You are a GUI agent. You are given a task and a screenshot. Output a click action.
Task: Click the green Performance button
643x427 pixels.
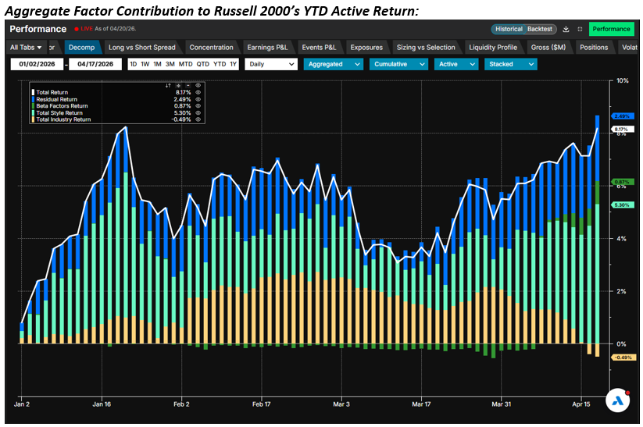611,29
